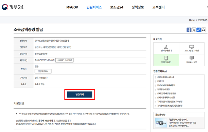Open the 민원서비스 menu
This screenshot has height=132, width=208.
(94, 7)
